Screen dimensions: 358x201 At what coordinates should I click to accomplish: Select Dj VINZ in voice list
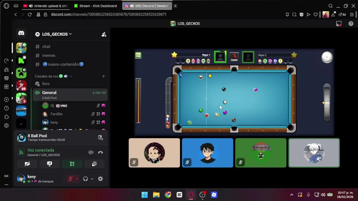click(74, 106)
